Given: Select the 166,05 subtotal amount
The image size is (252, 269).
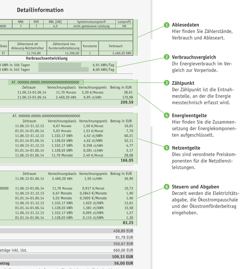Looking at the screenshot, I should [x=126, y=160].
